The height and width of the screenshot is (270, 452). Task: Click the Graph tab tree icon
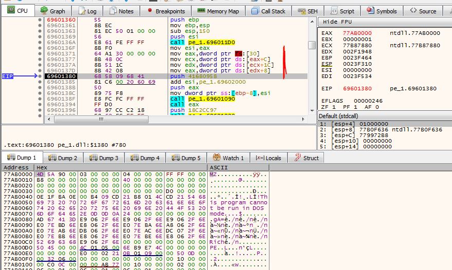[44, 11]
